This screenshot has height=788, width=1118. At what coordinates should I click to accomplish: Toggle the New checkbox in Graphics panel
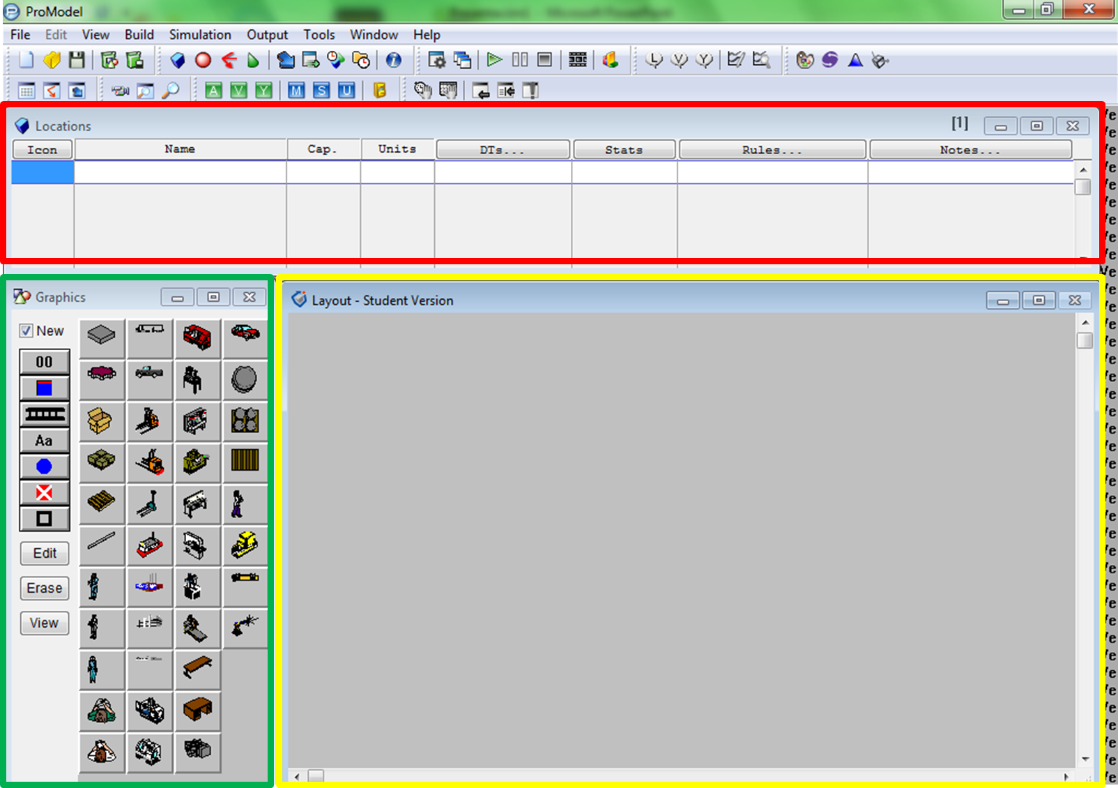[26, 331]
